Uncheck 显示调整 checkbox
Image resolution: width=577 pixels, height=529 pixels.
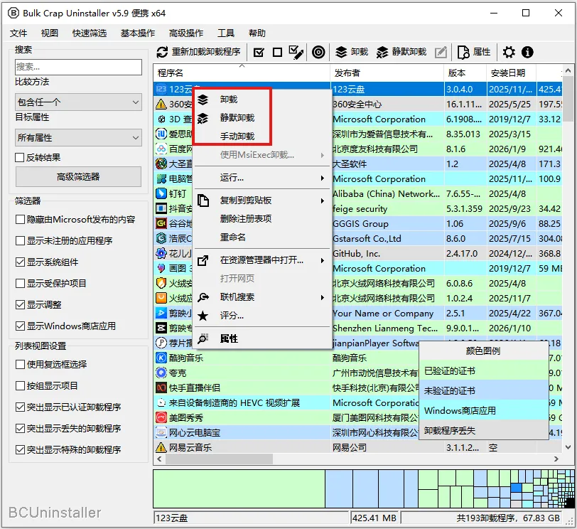coord(20,305)
